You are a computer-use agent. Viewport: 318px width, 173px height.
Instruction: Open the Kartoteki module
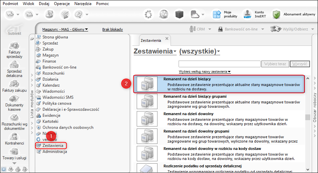tap(50, 121)
